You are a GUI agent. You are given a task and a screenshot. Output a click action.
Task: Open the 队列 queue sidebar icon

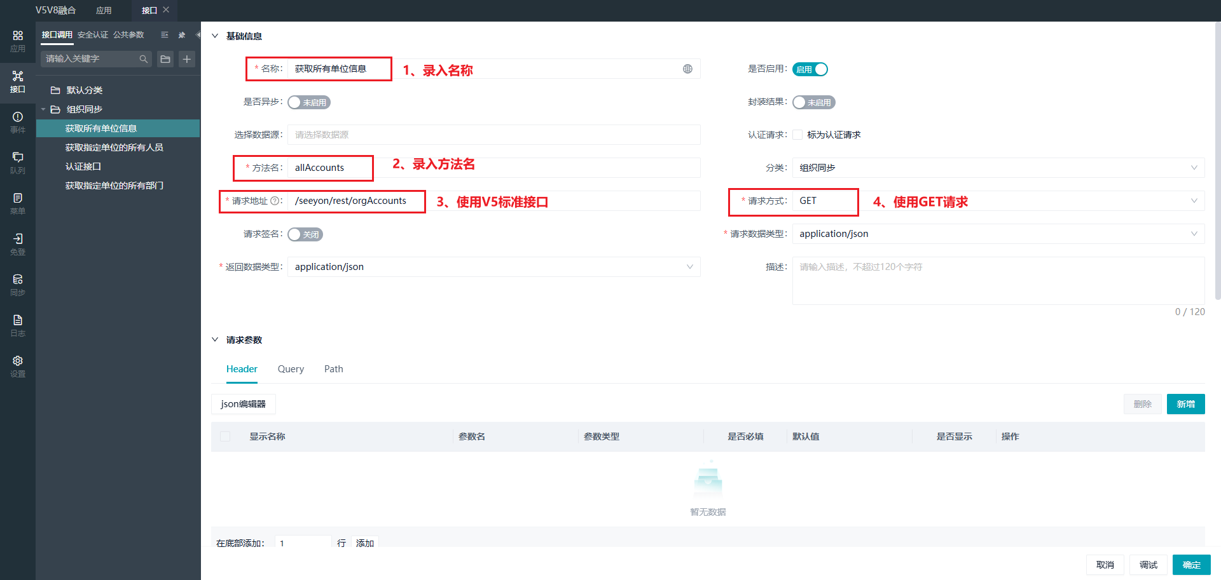pyautogui.click(x=18, y=163)
